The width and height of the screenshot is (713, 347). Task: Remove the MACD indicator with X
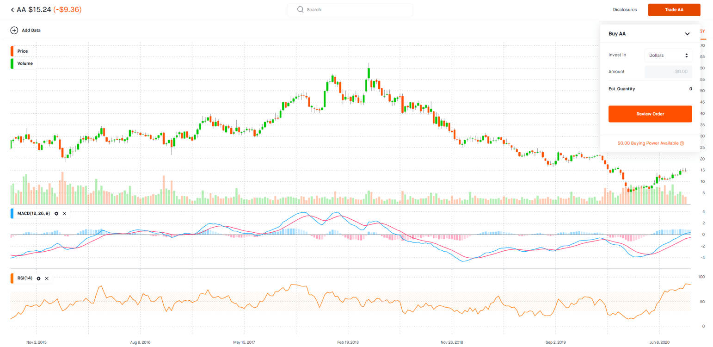pyautogui.click(x=64, y=213)
